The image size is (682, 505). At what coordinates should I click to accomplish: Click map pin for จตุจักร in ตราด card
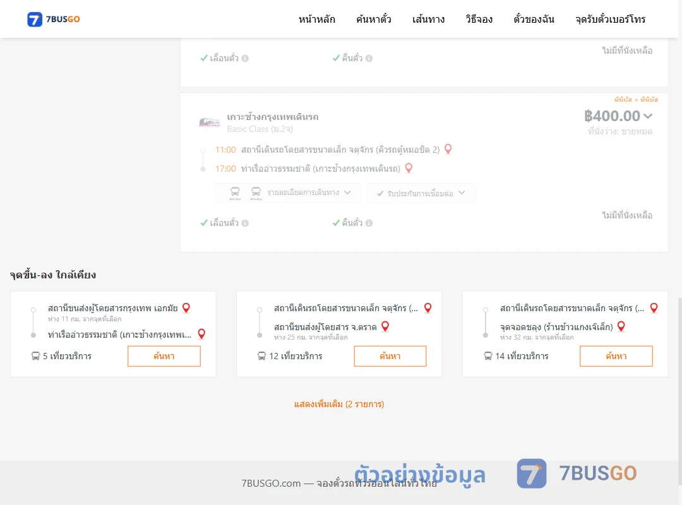428,308
